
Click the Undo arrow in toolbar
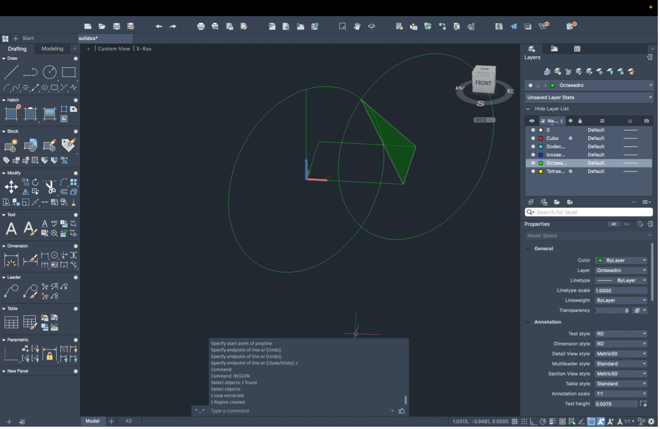tap(159, 26)
